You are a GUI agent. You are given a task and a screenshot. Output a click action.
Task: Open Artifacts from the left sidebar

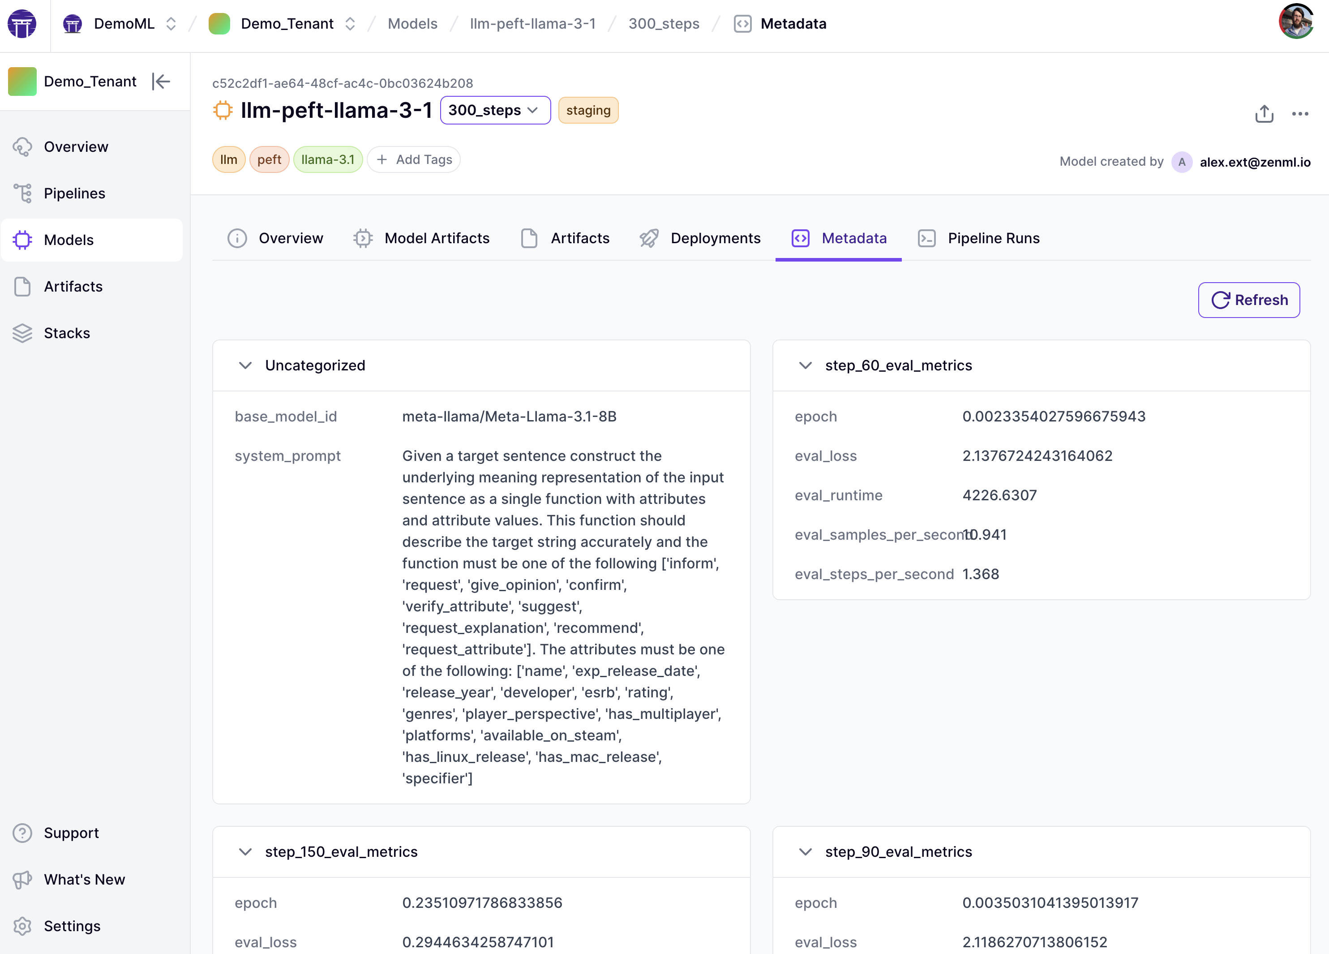pyautogui.click(x=73, y=287)
